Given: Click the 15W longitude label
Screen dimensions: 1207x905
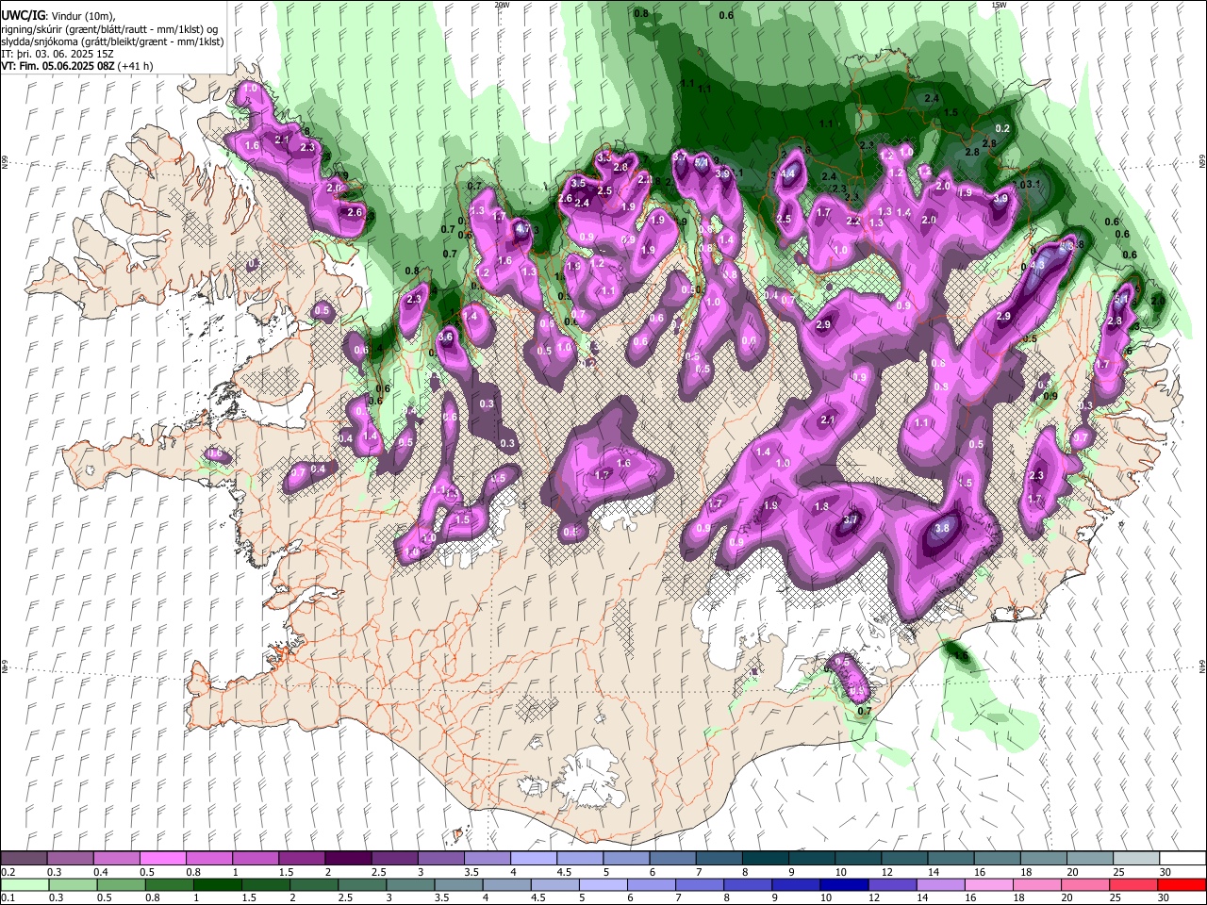Looking at the screenshot, I should 999,5.
